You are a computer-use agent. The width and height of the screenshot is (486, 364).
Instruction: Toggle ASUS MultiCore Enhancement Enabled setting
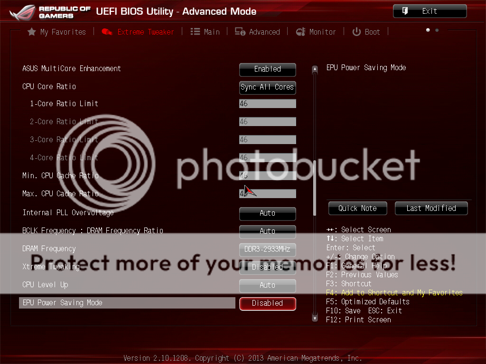click(267, 69)
